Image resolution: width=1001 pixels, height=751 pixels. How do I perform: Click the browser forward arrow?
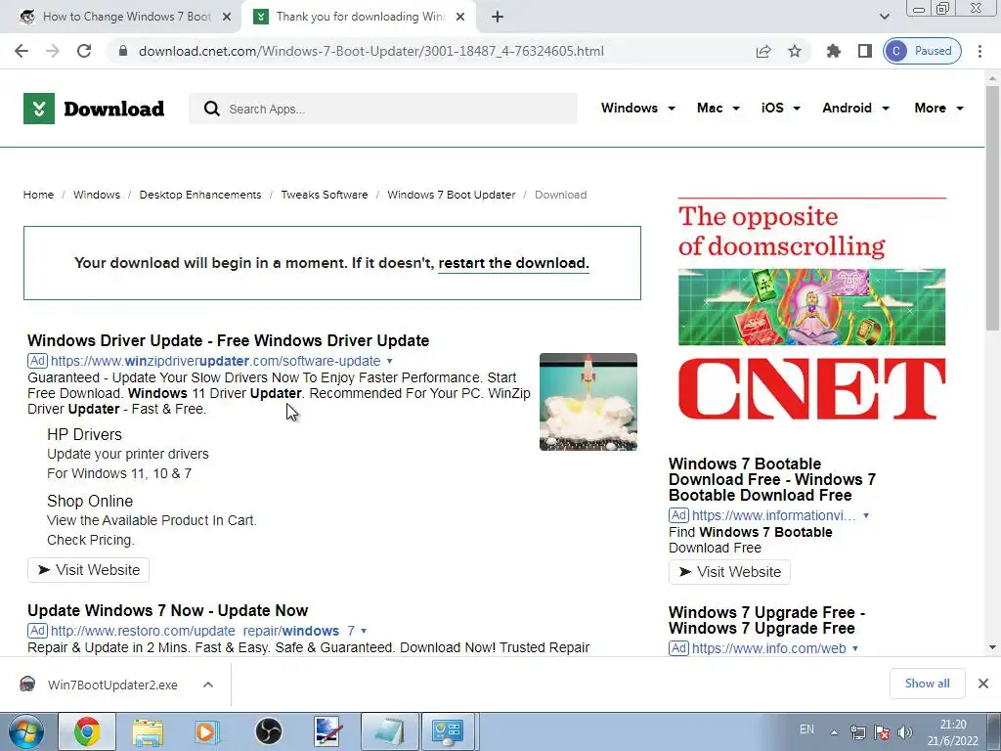point(53,51)
